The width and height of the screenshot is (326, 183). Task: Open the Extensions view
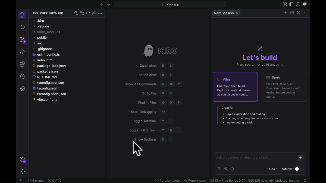[x=22, y=64]
